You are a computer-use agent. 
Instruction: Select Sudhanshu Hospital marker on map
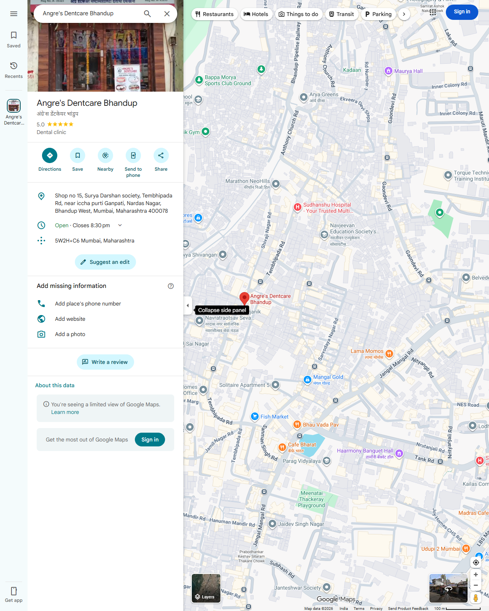coord(298,207)
